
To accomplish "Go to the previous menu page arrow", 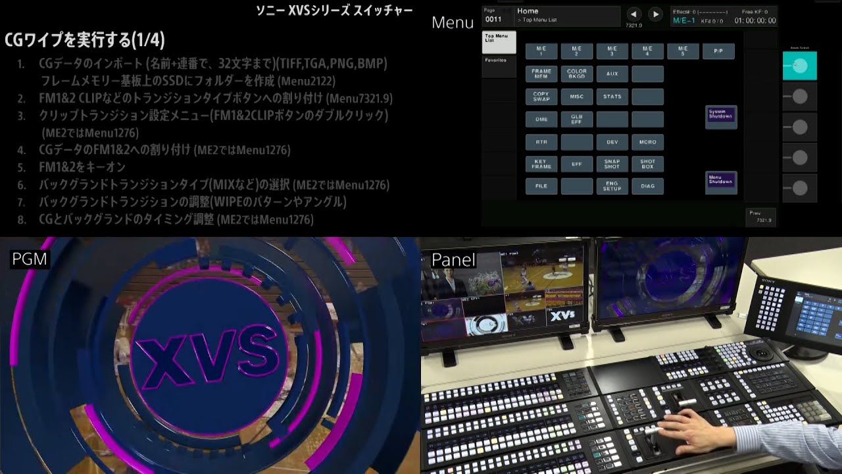I will (x=633, y=14).
